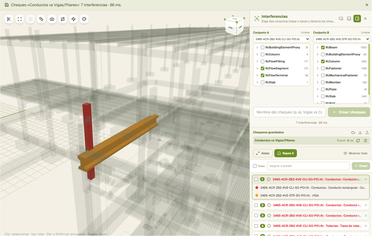The height and width of the screenshot is (236, 372).
Task: Delete the saved check with trash icon
Action: [366, 141]
